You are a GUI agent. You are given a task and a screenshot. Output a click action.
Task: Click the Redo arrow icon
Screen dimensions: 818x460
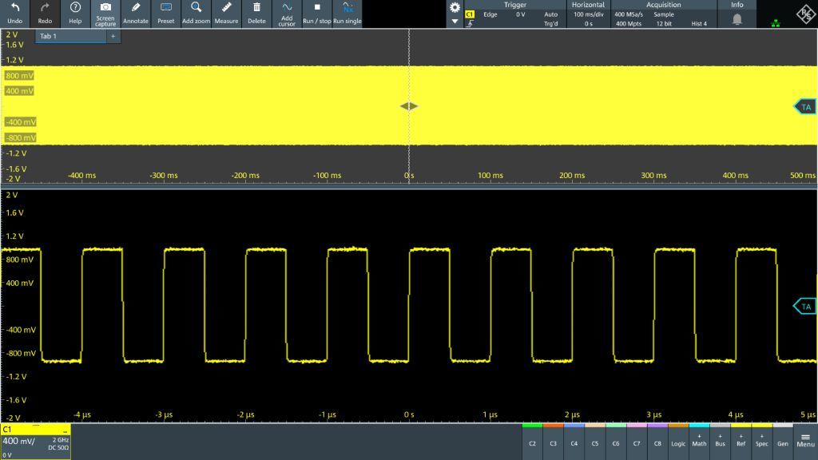(45, 8)
